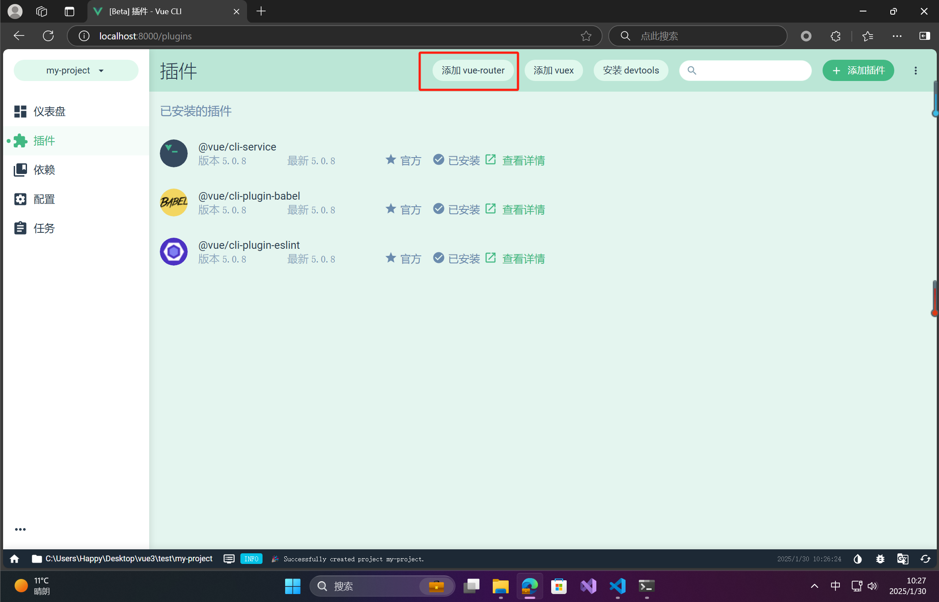Open 查看详情 for @vue/cli-plugin-eslint

click(523, 259)
